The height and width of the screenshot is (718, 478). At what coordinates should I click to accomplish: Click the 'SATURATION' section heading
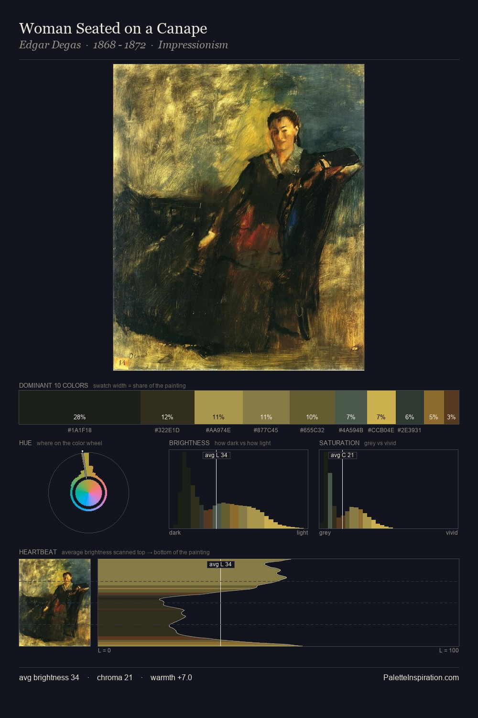click(x=339, y=443)
